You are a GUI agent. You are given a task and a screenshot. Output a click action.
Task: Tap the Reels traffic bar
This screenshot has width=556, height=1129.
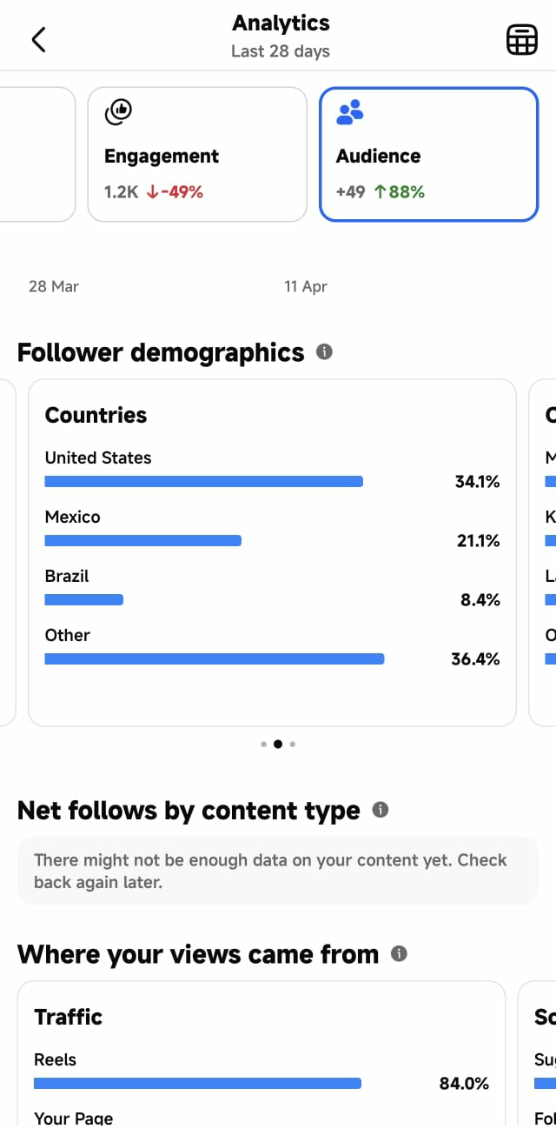pyautogui.click(x=198, y=1084)
